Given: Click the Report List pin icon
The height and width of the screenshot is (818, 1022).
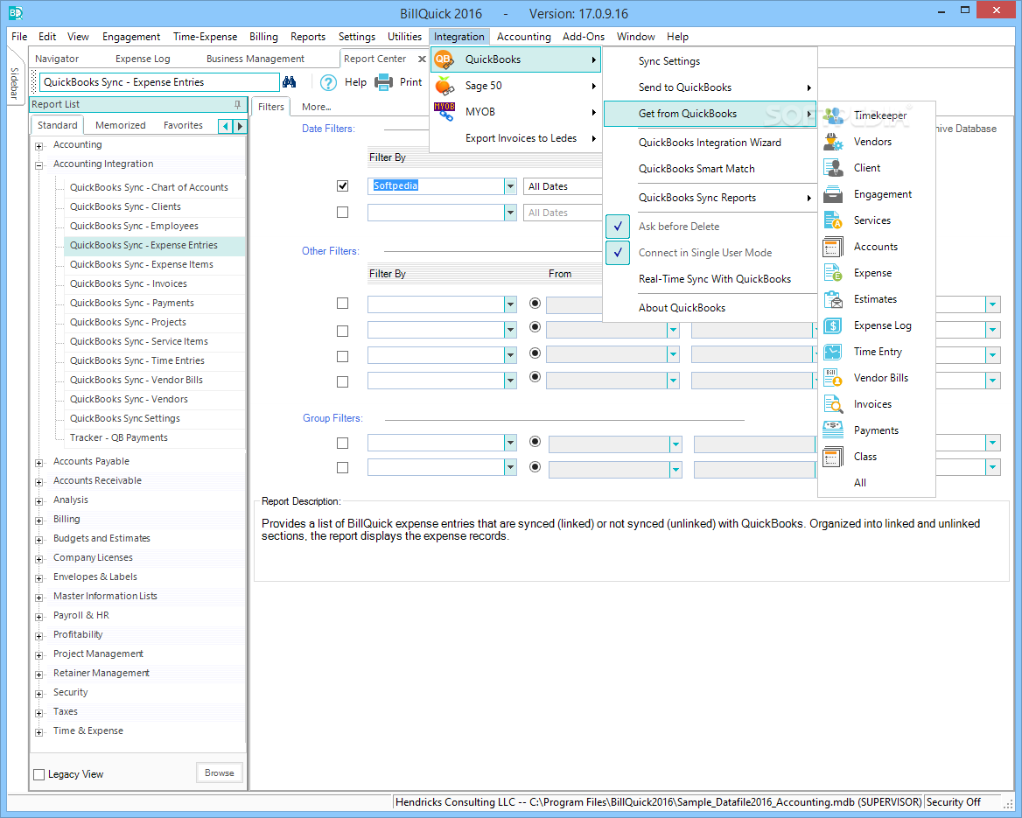Looking at the screenshot, I should tap(237, 104).
